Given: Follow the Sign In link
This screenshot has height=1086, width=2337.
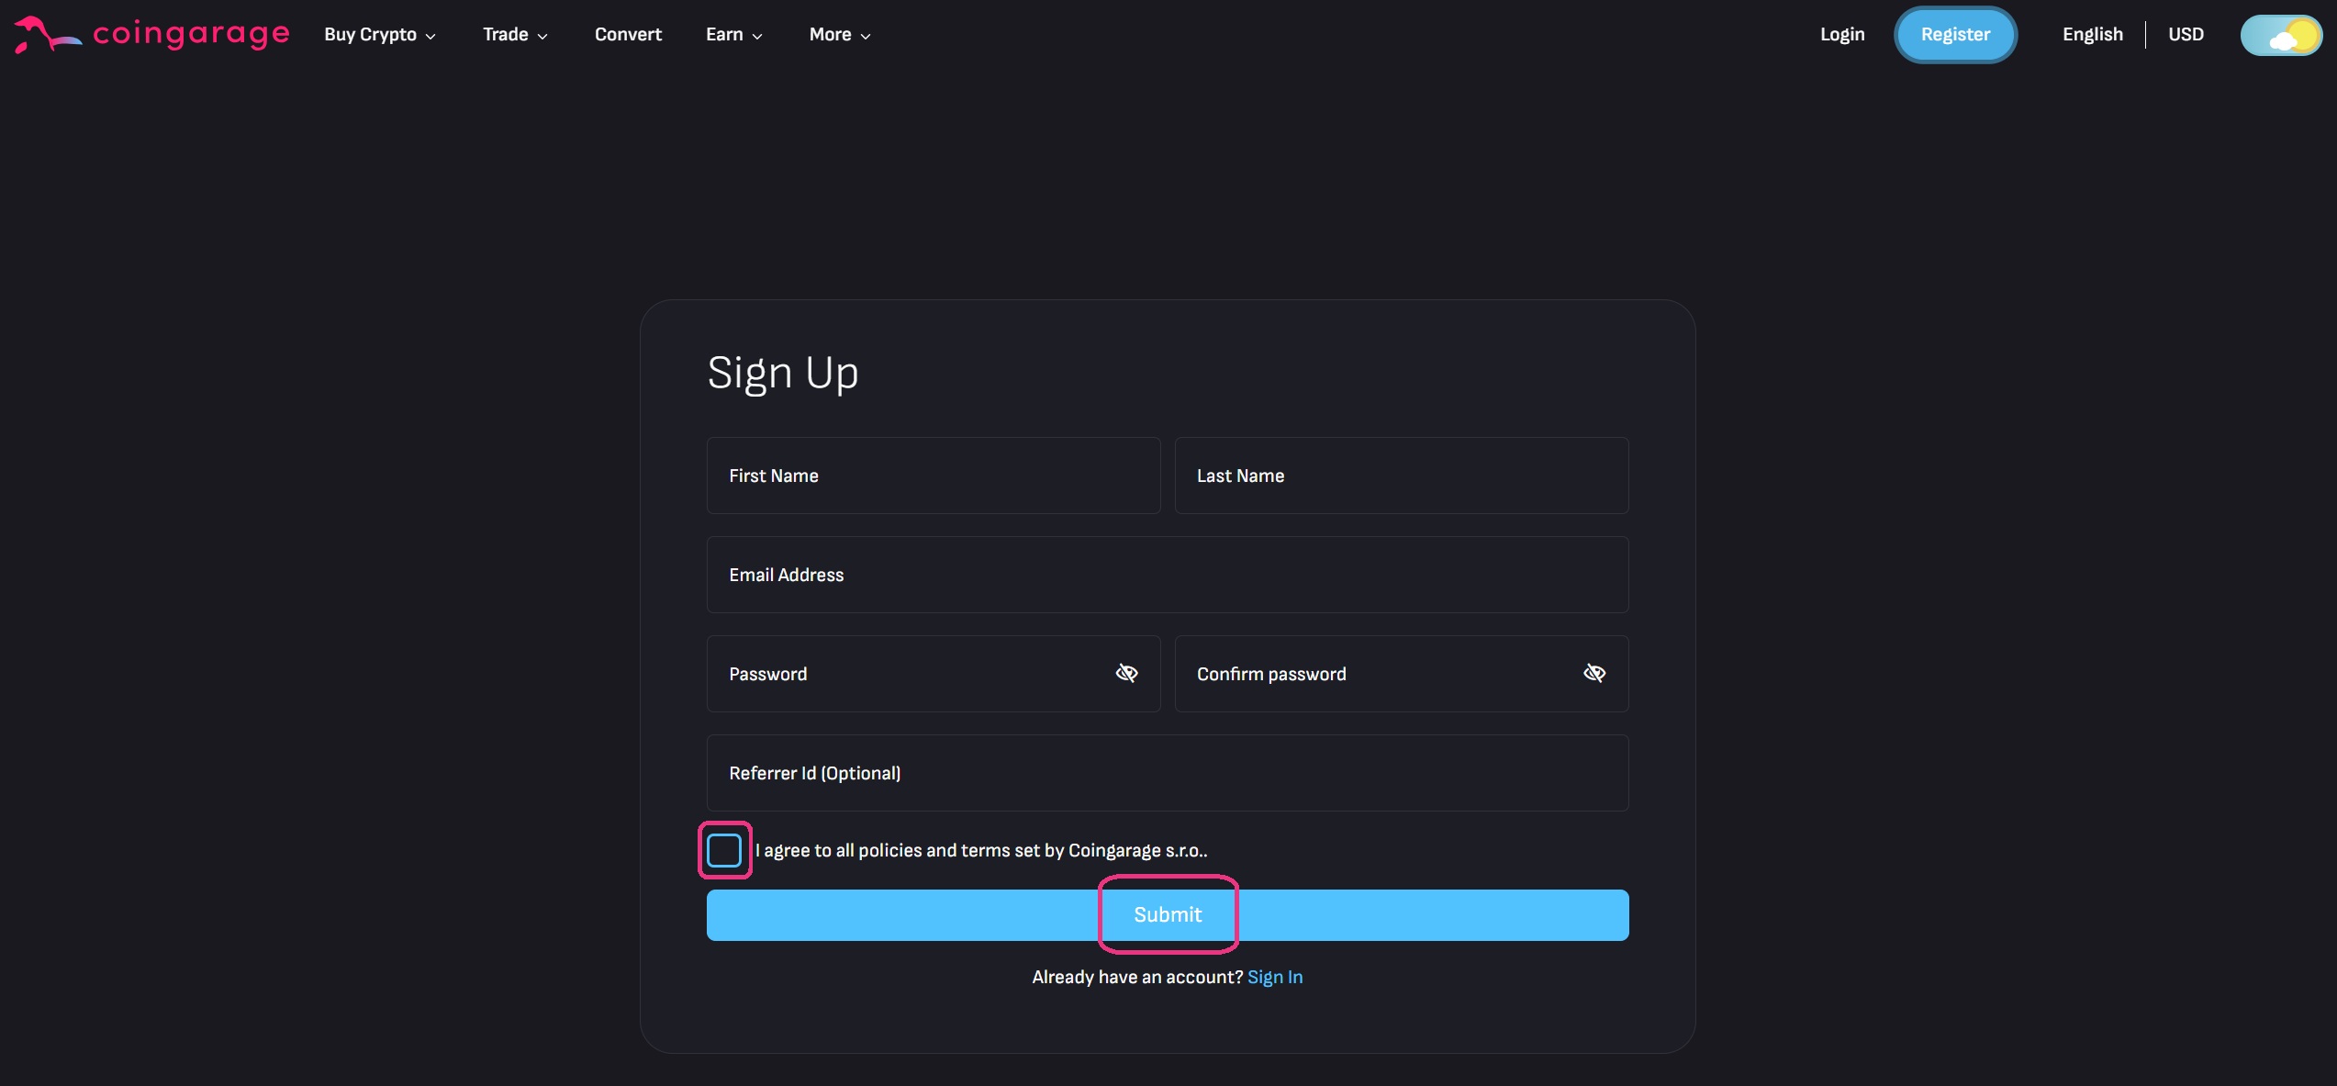Looking at the screenshot, I should 1275,978.
